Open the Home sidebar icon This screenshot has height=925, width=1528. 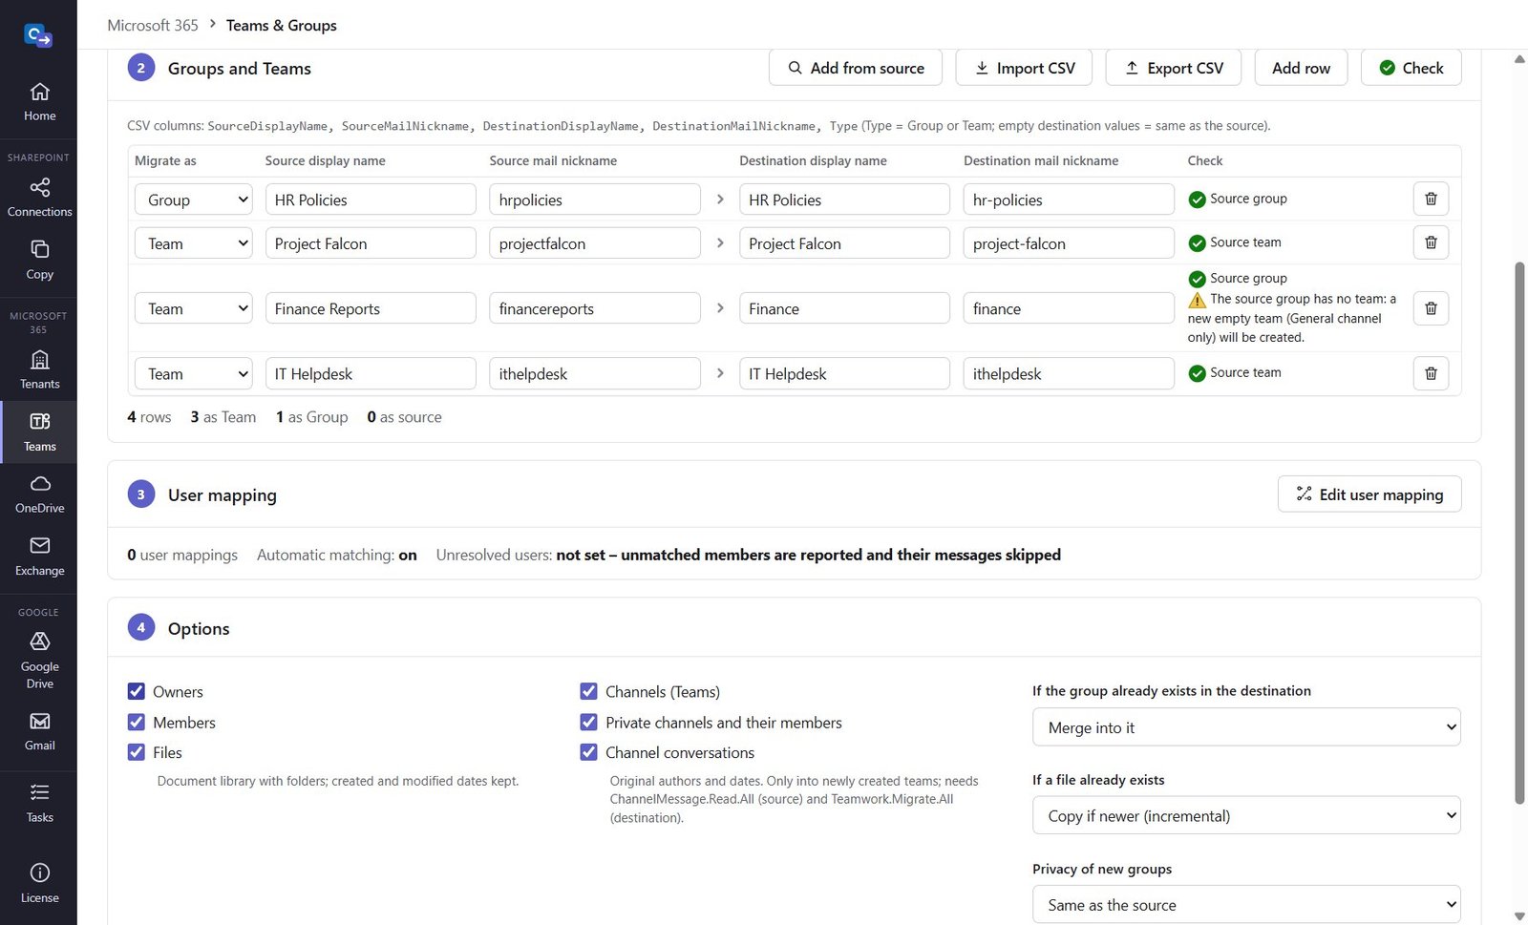click(39, 102)
